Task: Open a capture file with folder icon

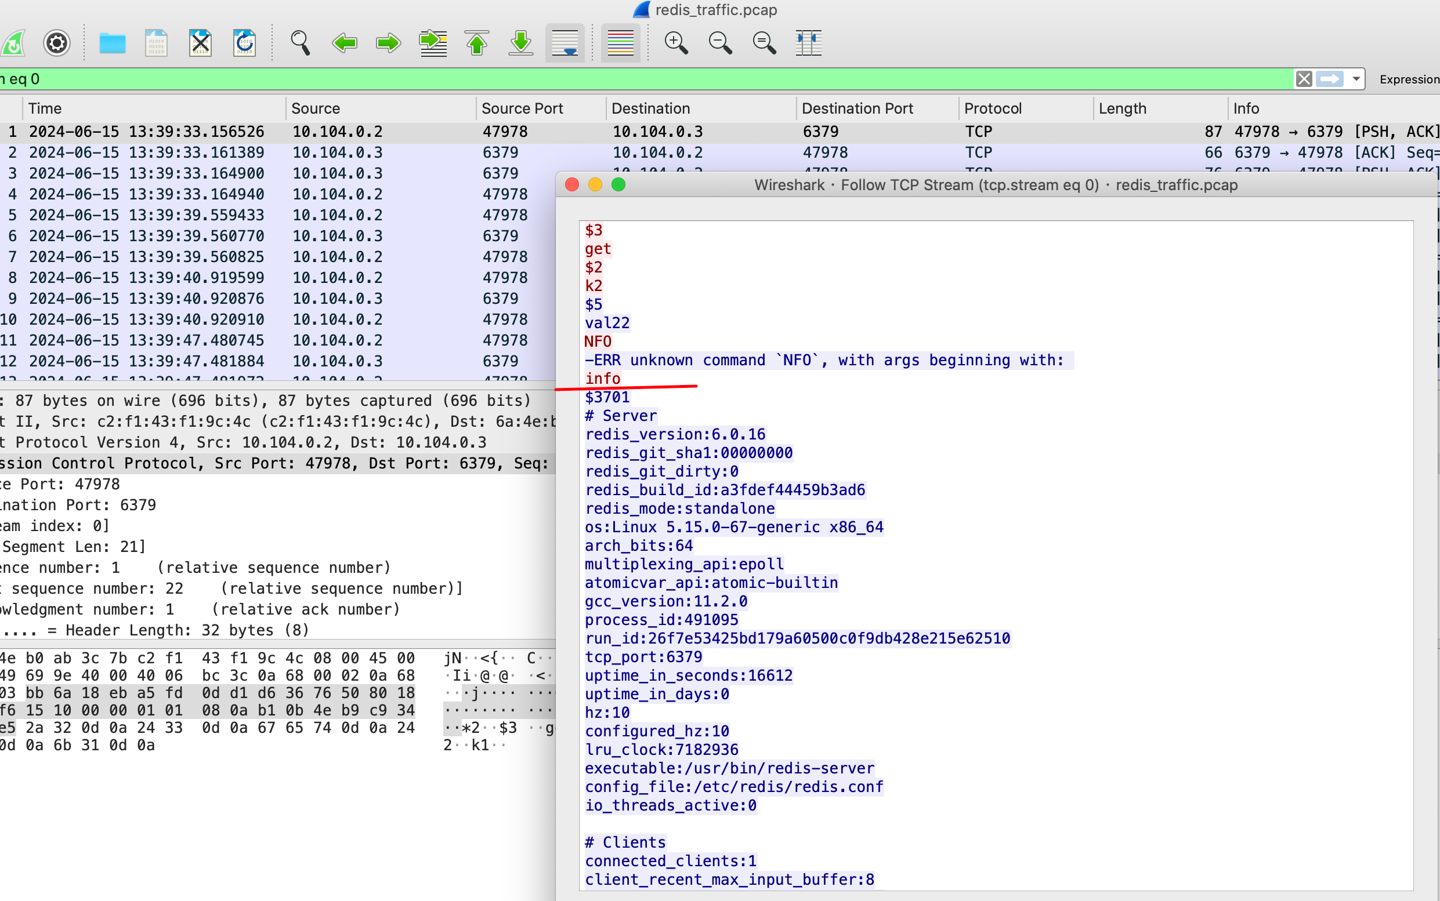Action: [x=112, y=43]
